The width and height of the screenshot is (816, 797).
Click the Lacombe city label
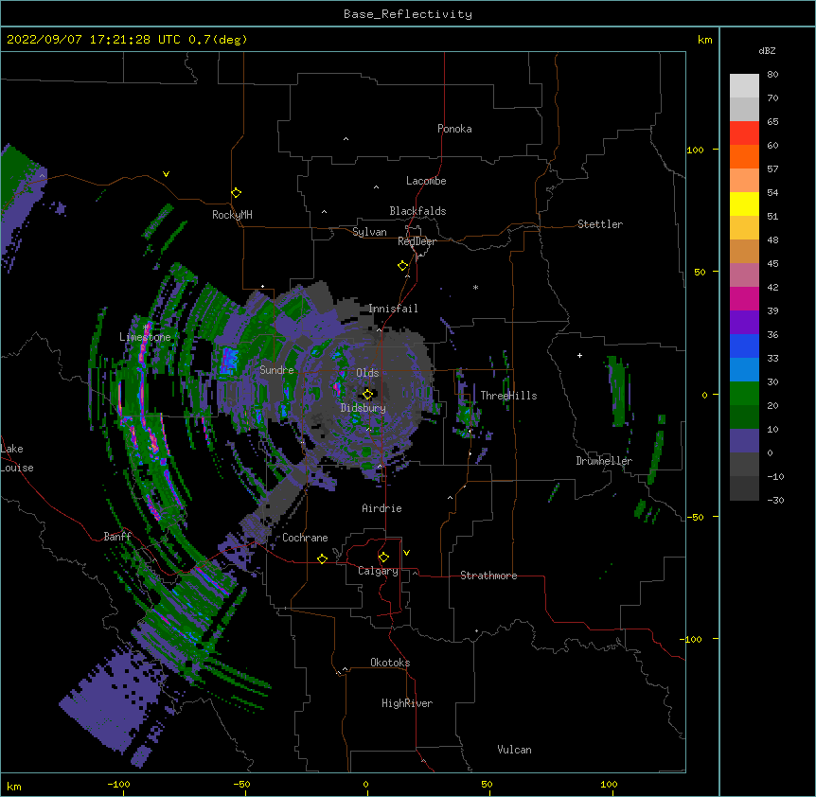click(426, 181)
